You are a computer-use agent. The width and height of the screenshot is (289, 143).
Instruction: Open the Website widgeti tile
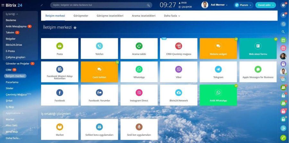[218, 49]
